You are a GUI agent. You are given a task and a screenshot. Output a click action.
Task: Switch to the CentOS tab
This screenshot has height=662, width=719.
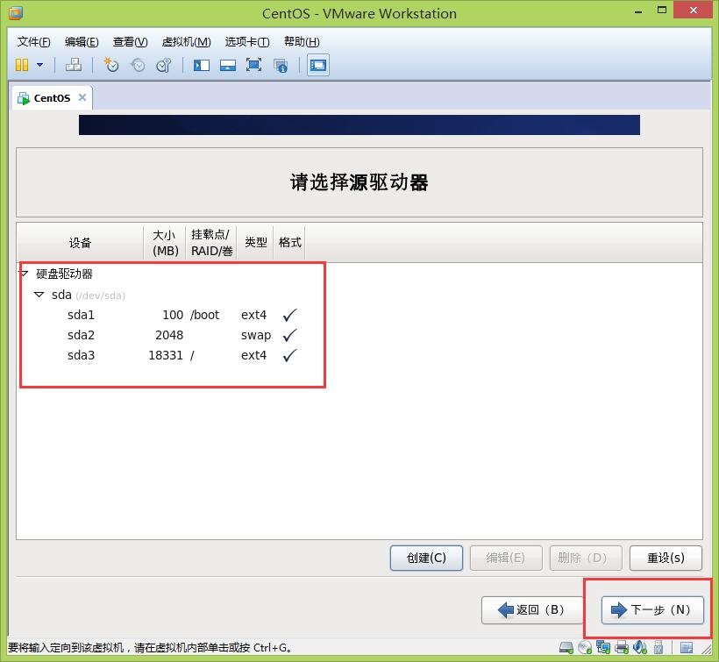pos(51,98)
